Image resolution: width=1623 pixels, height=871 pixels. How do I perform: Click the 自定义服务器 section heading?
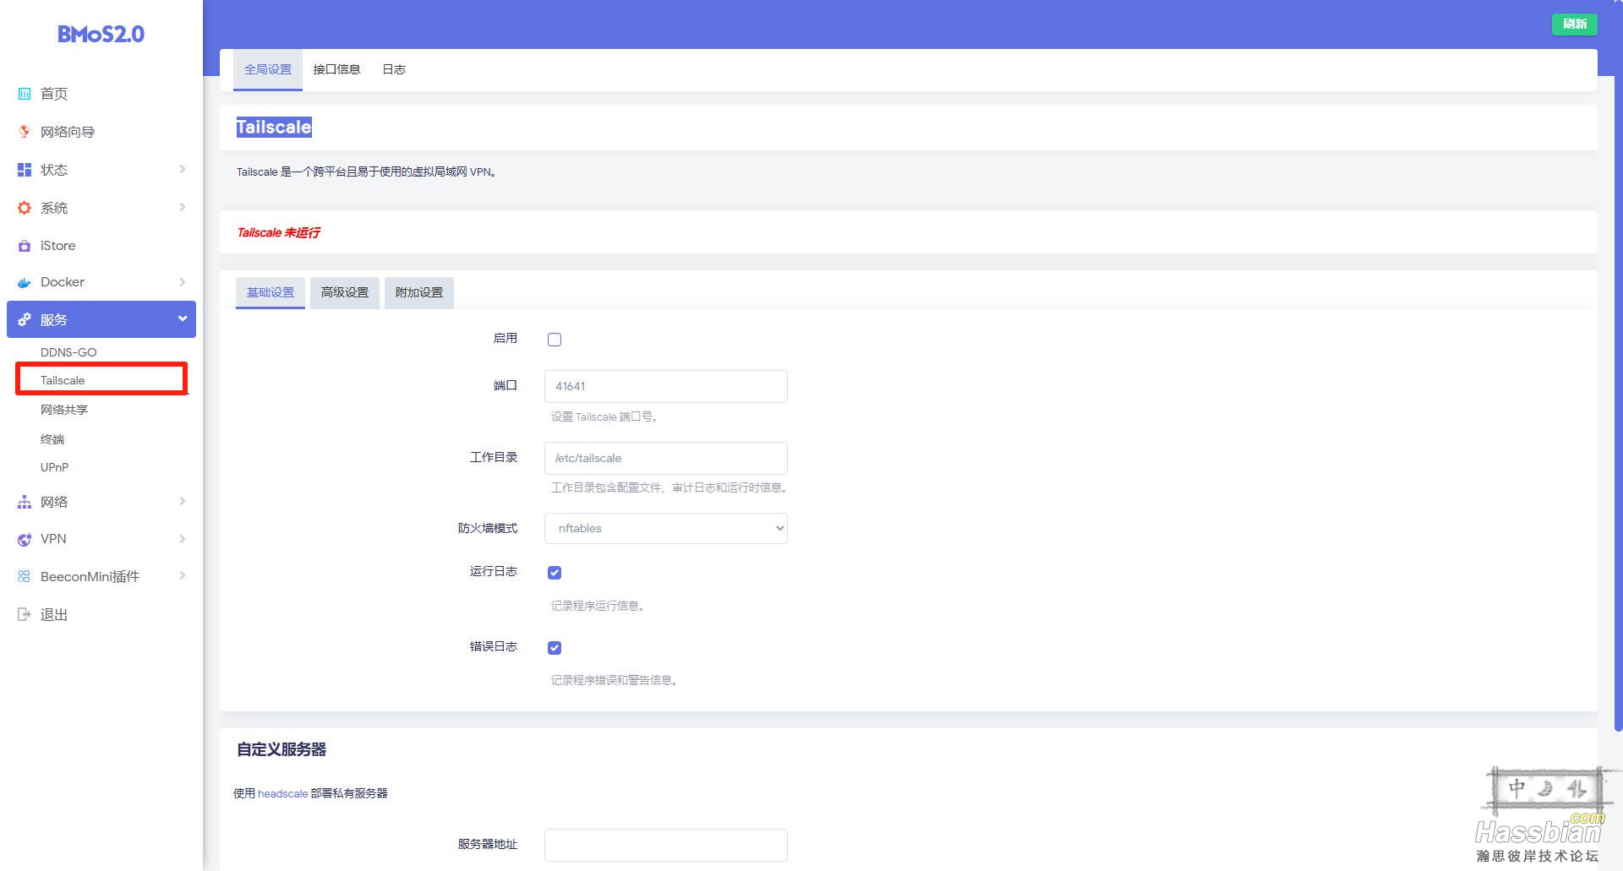pyautogui.click(x=281, y=749)
